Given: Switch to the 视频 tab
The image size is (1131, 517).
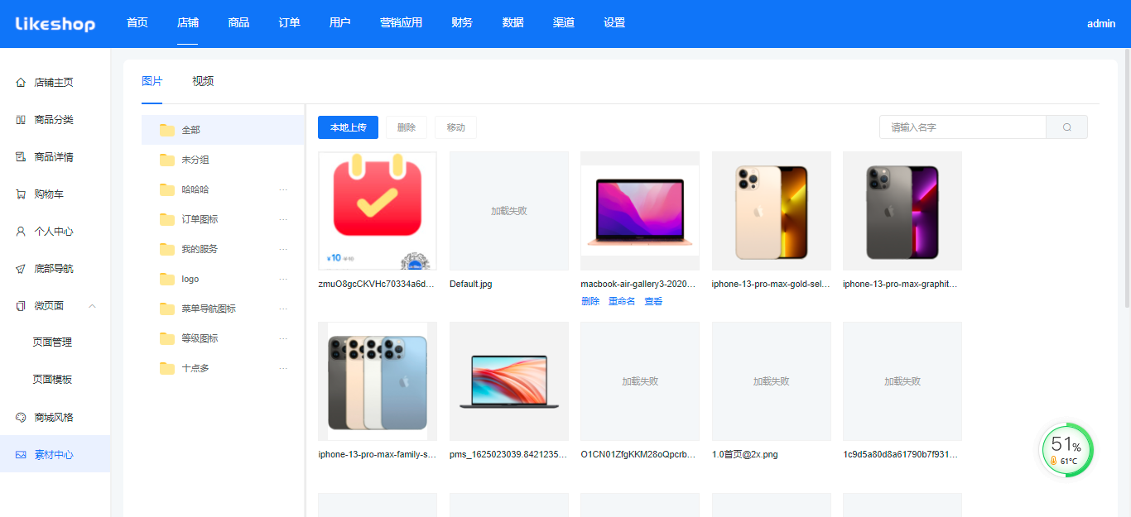Looking at the screenshot, I should [203, 81].
